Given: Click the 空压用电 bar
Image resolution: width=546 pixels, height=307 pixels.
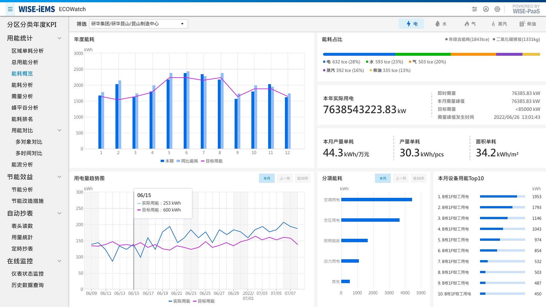Looking at the screenshot, I should pyautogui.click(x=370, y=220).
